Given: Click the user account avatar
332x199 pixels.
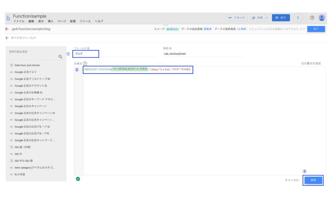Looking at the screenshot, I should 322,18.
